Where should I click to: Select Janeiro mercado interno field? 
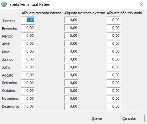tap(28, 20)
